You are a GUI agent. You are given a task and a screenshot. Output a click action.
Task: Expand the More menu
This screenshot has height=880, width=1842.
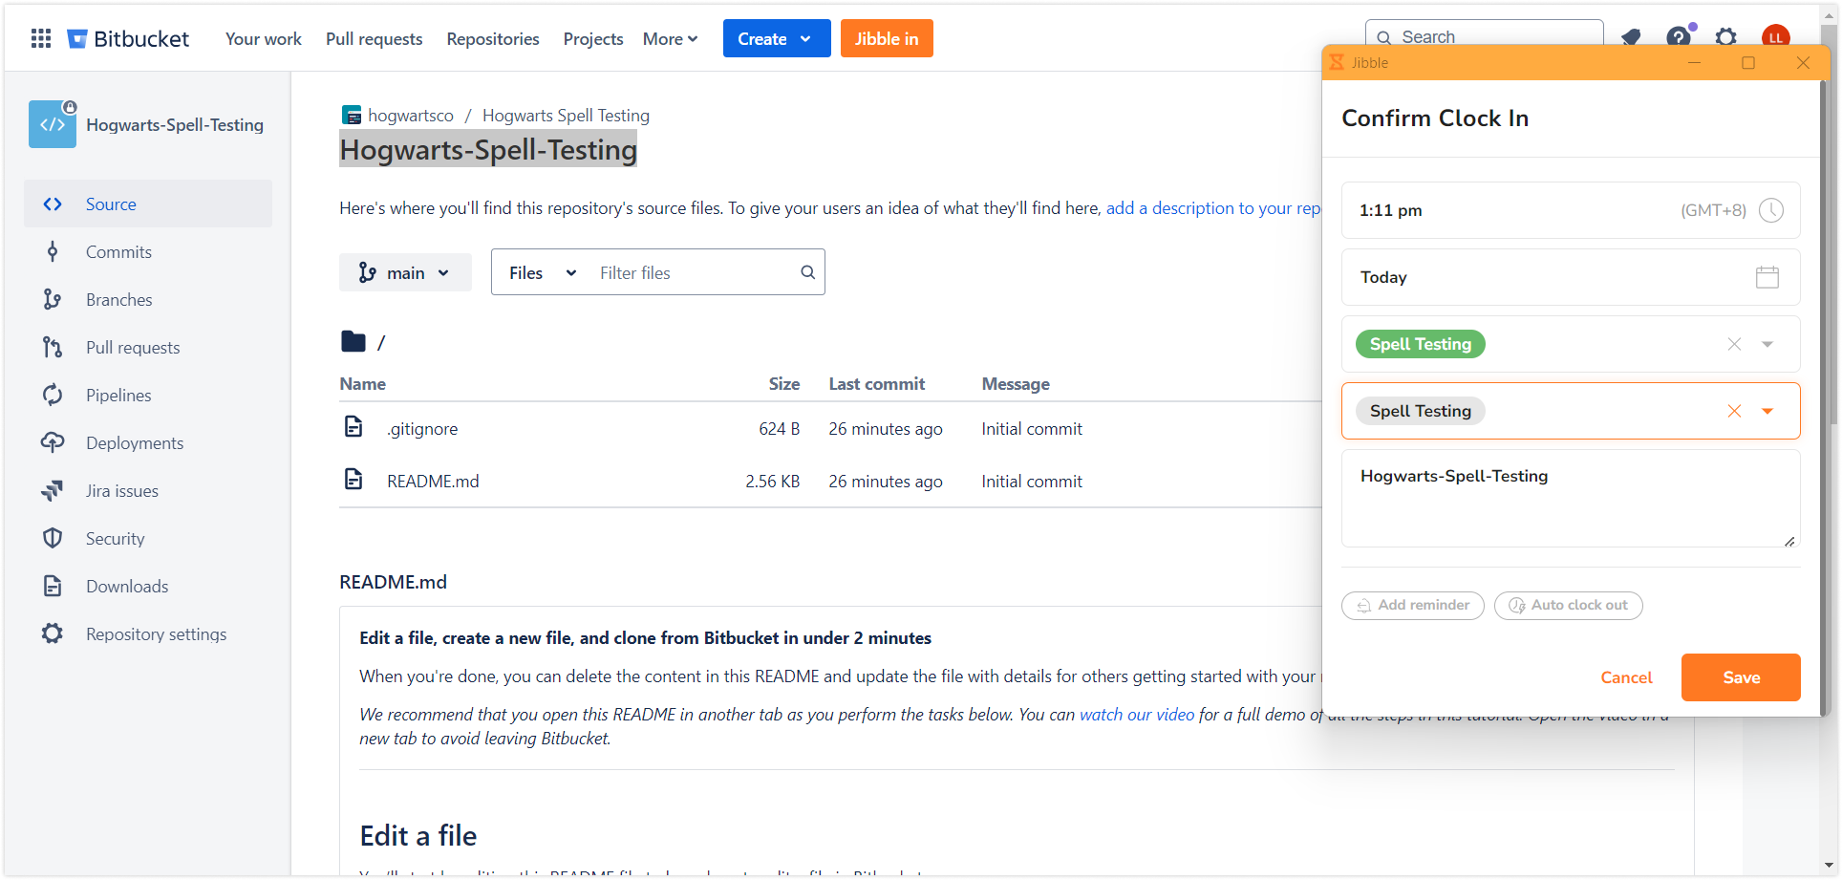tap(670, 39)
